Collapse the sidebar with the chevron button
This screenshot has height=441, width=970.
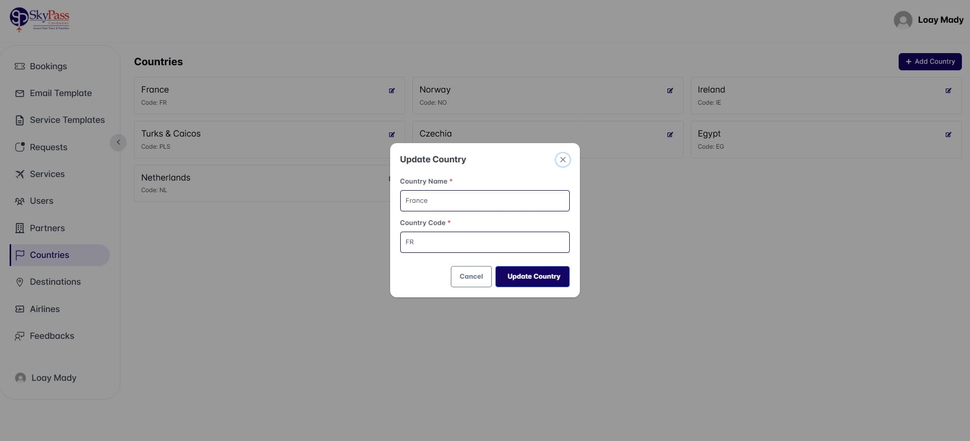[118, 143]
